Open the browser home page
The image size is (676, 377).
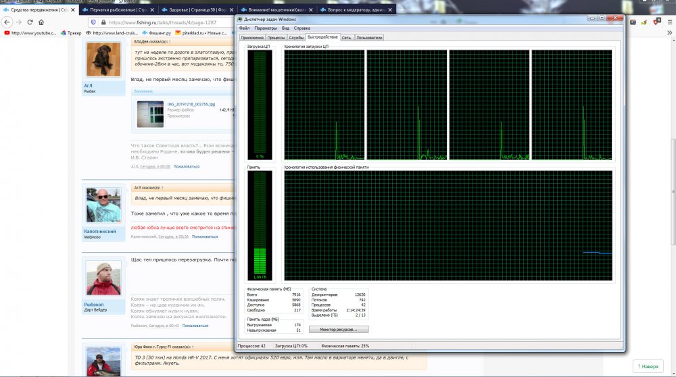click(41, 22)
